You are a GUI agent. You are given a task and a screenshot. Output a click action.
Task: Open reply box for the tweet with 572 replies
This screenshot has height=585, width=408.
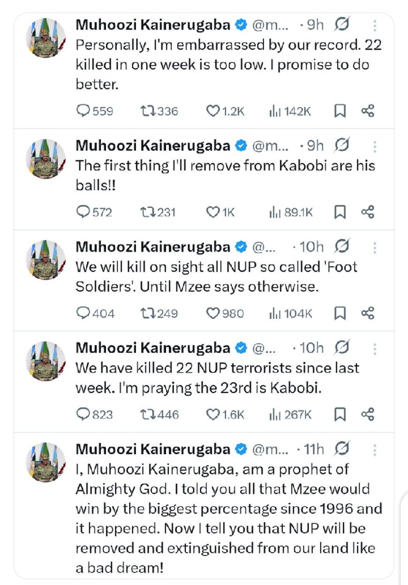pyautogui.click(x=83, y=212)
